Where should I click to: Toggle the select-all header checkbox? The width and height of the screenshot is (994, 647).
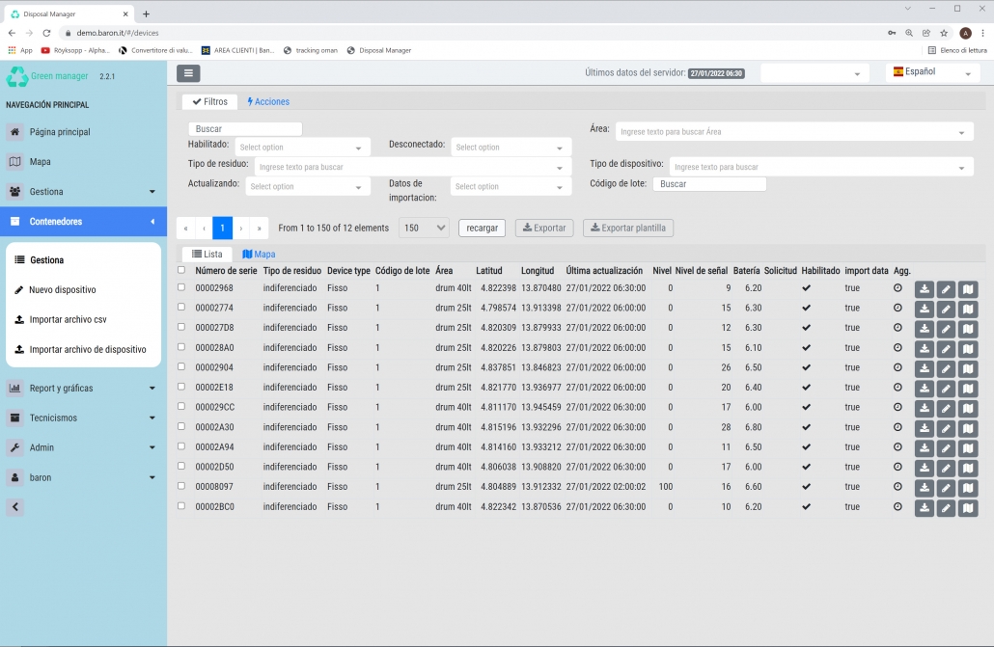(x=181, y=270)
